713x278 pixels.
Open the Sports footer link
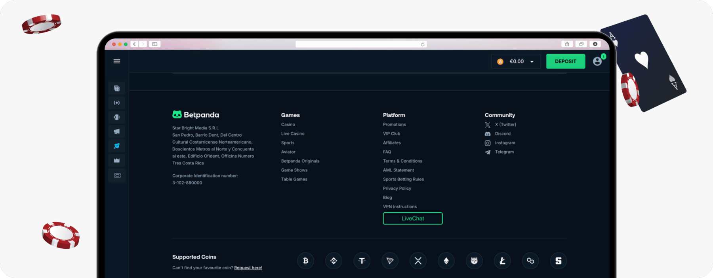pos(288,143)
